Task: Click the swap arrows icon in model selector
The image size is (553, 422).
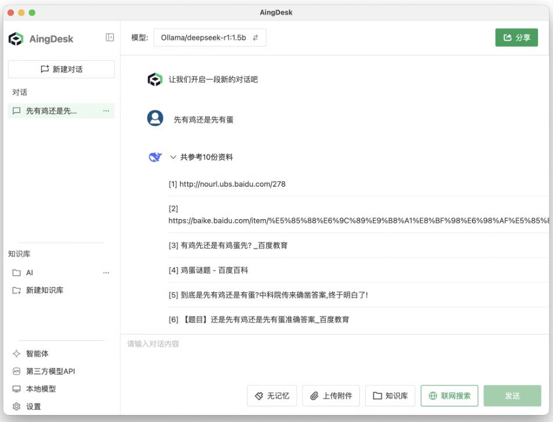Action: pyautogui.click(x=256, y=38)
